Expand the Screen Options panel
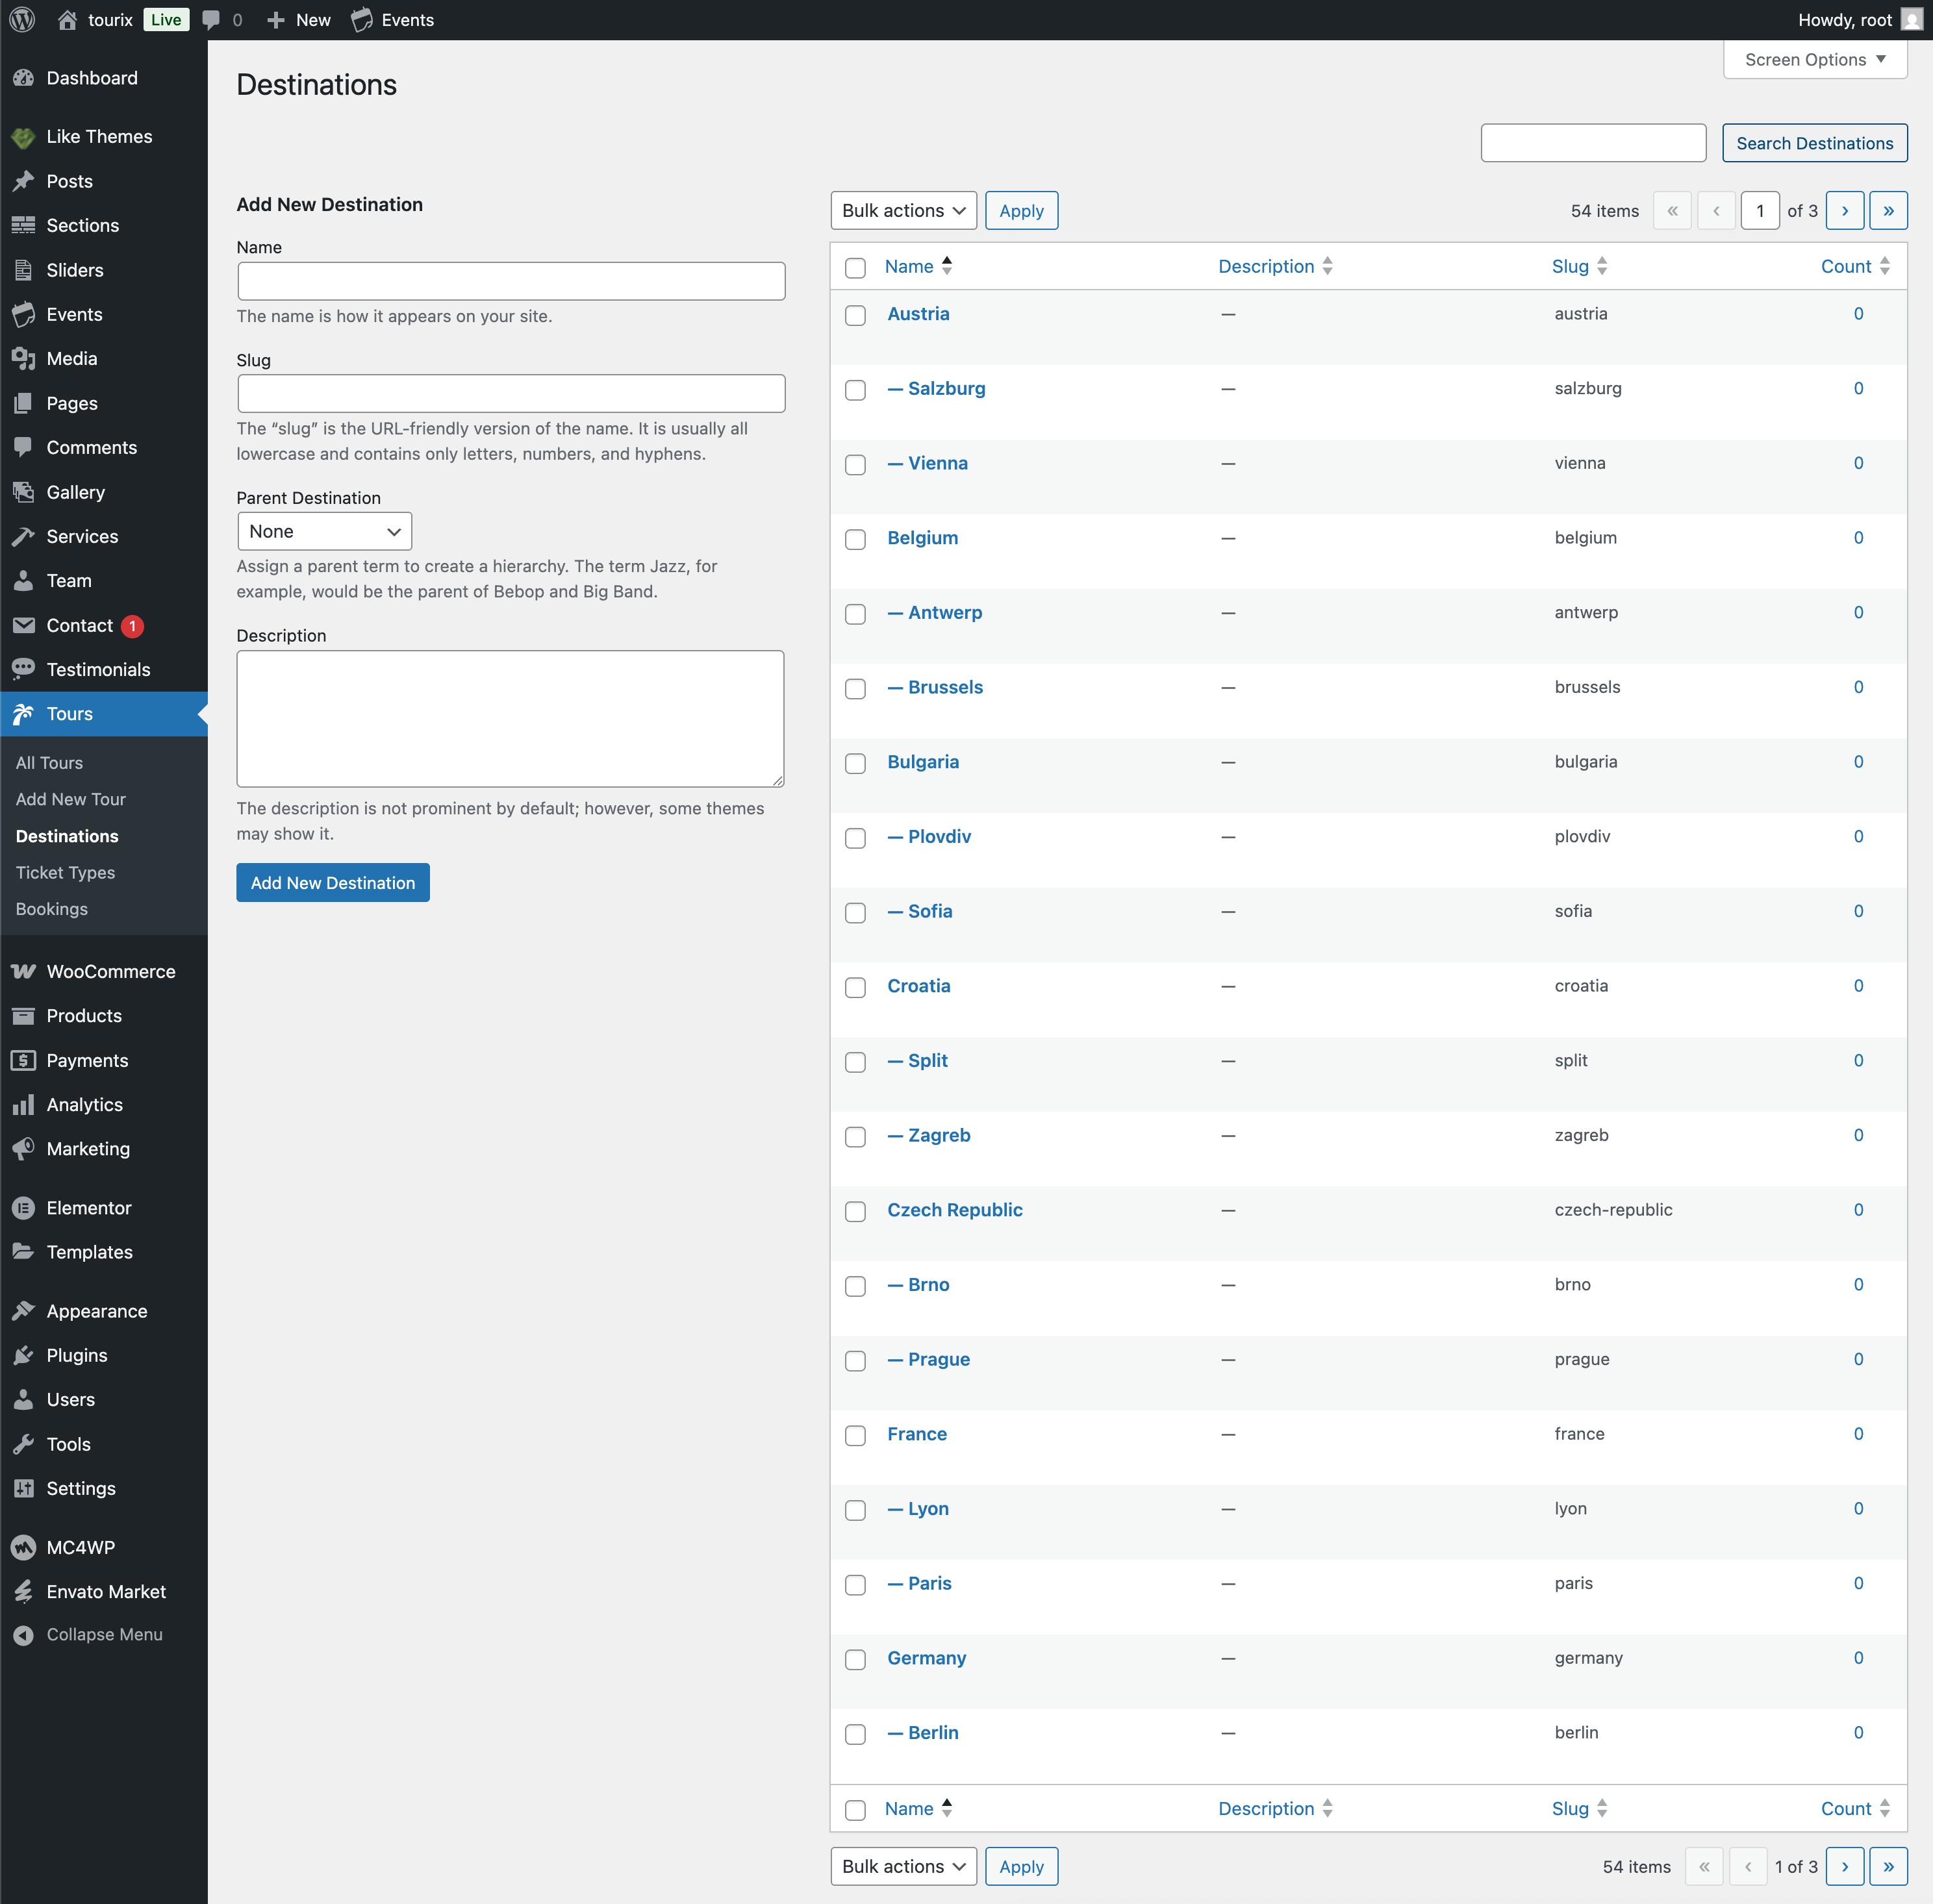1933x1904 pixels. point(1815,59)
